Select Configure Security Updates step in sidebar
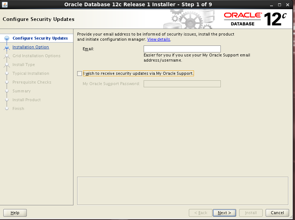The image size is (295, 220). [x=40, y=38]
